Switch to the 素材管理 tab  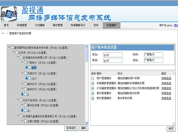[58, 25]
